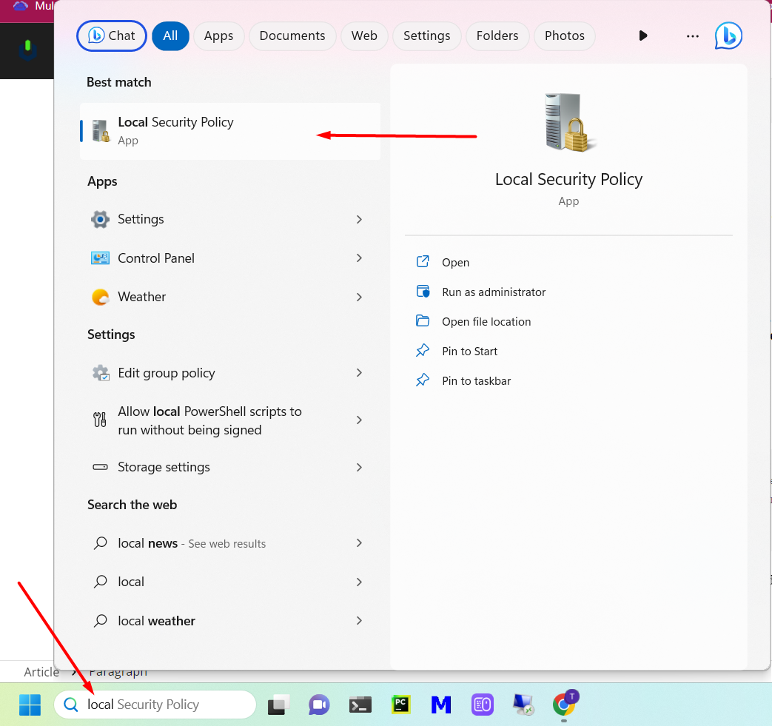Select the Photos search filter
The height and width of the screenshot is (726, 772).
click(564, 36)
